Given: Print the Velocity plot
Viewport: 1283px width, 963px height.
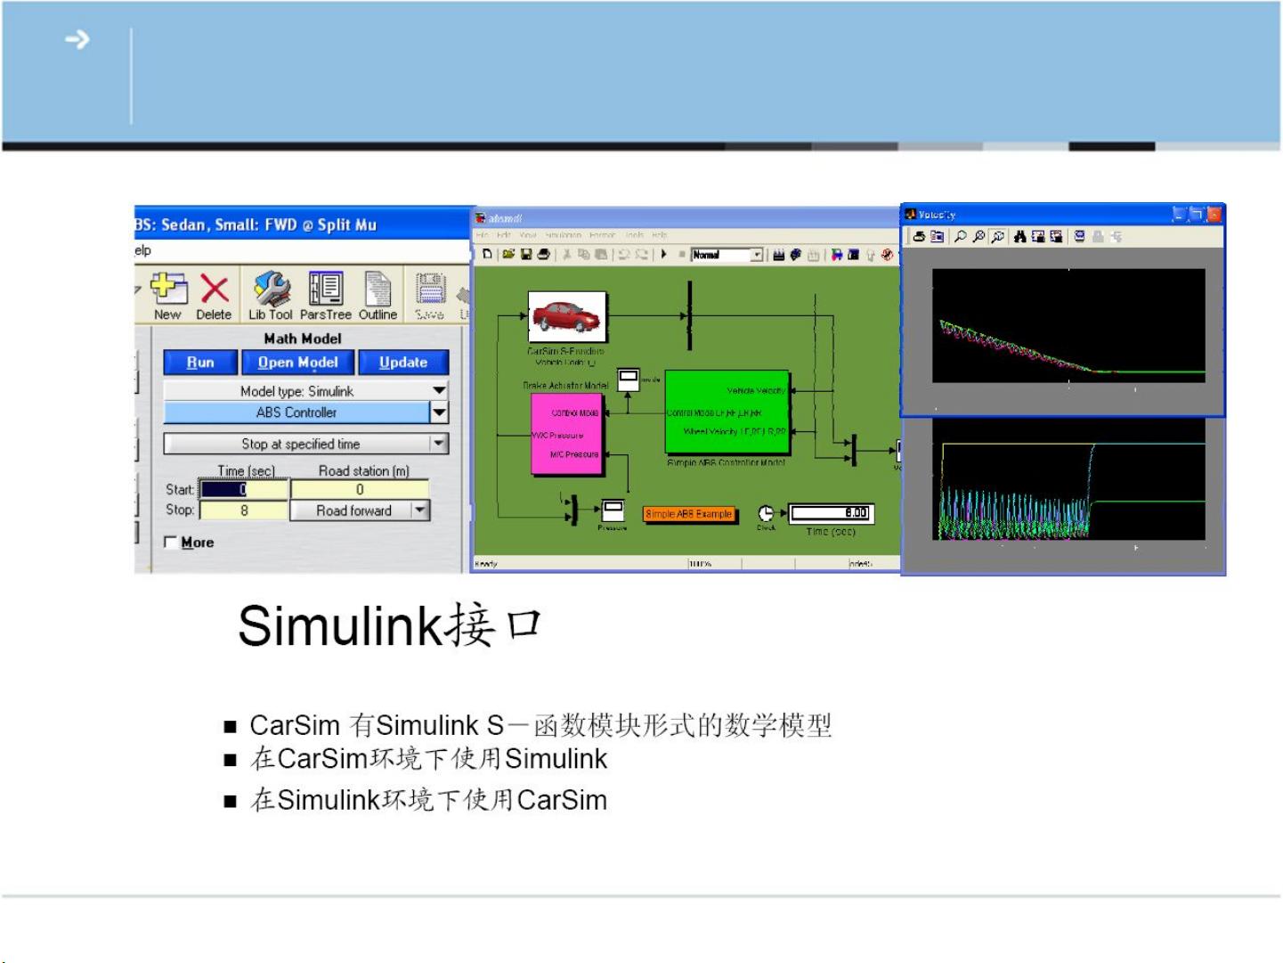Looking at the screenshot, I should [918, 237].
